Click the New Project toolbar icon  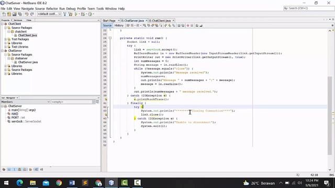pos(9,14)
